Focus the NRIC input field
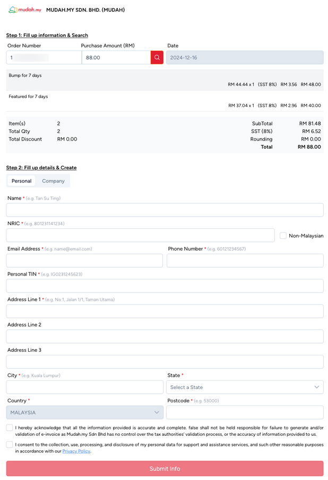 (140, 236)
